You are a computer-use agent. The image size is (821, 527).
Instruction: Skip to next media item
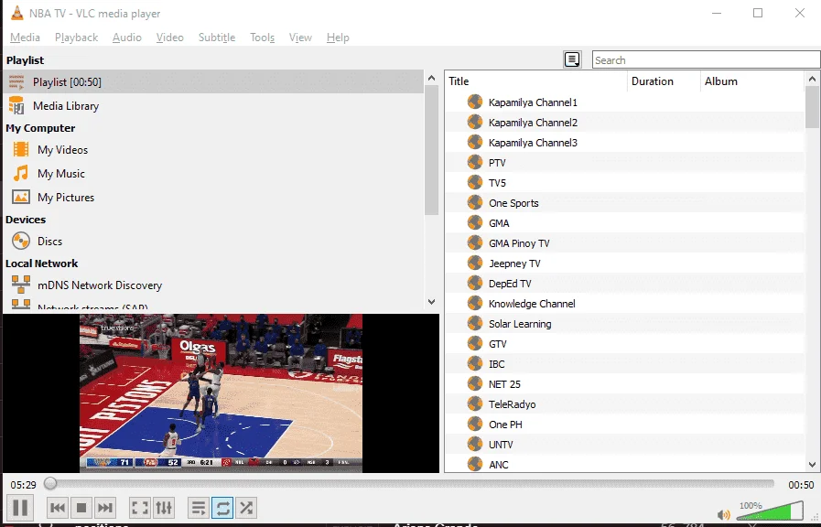click(104, 508)
